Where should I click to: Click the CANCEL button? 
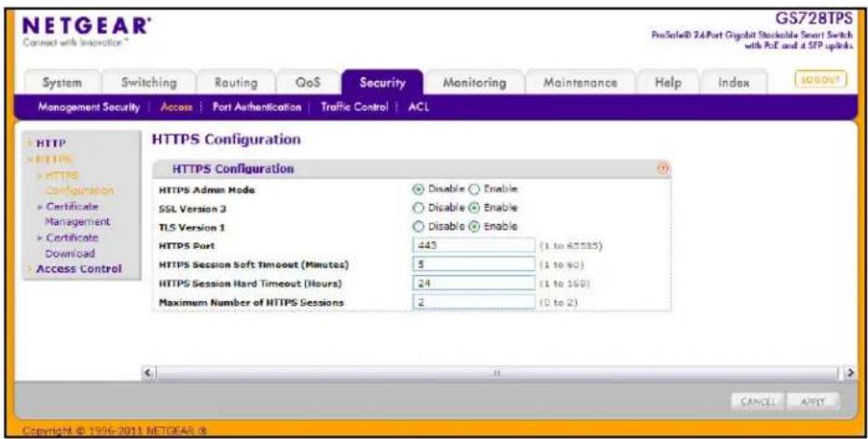pyautogui.click(x=757, y=401)
